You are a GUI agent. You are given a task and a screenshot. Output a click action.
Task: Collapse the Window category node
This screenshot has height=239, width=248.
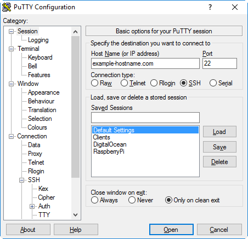pos(11,84)
